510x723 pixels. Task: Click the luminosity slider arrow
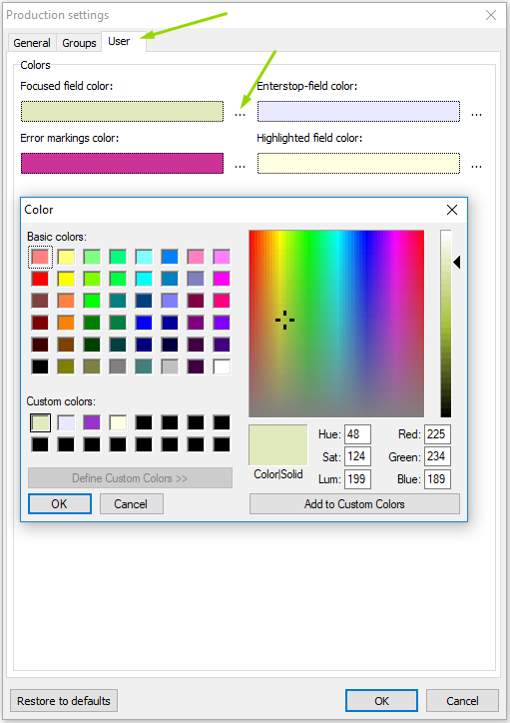click(x=457, y=263)
